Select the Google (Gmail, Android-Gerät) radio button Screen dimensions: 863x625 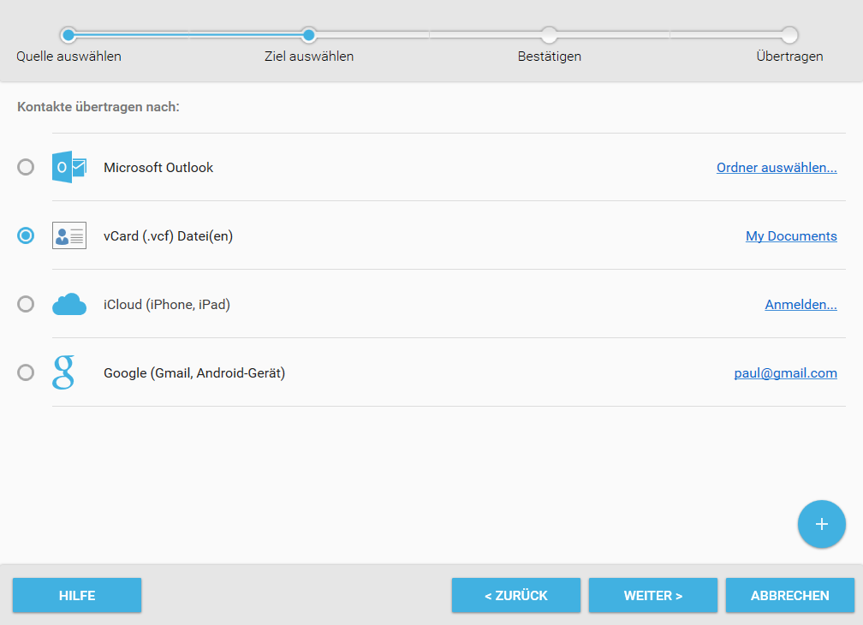coord(26,372)
